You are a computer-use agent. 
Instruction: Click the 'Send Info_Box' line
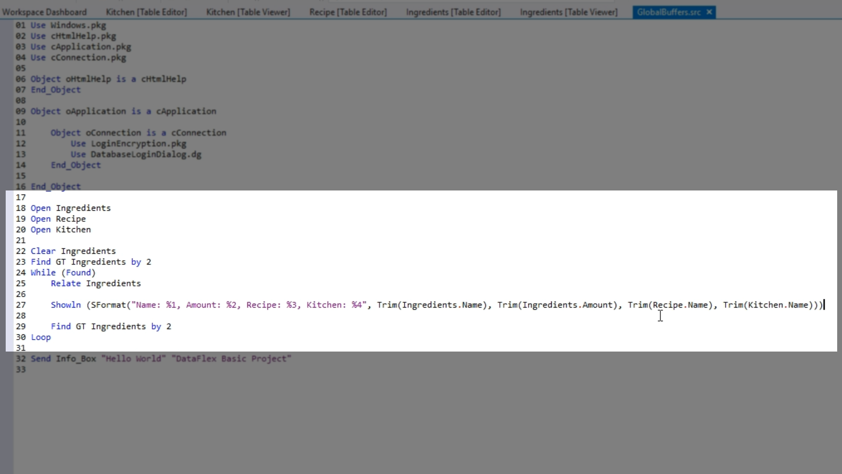160,359
